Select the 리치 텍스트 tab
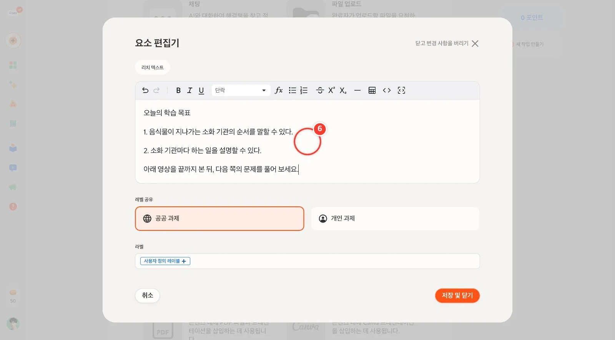Viewport: 615px width, 340px height. [x=153, y=68]
